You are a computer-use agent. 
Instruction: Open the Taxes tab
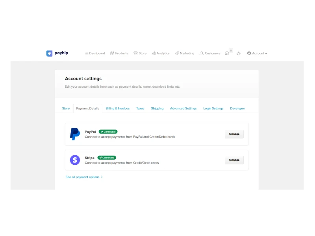pos(140,109)
